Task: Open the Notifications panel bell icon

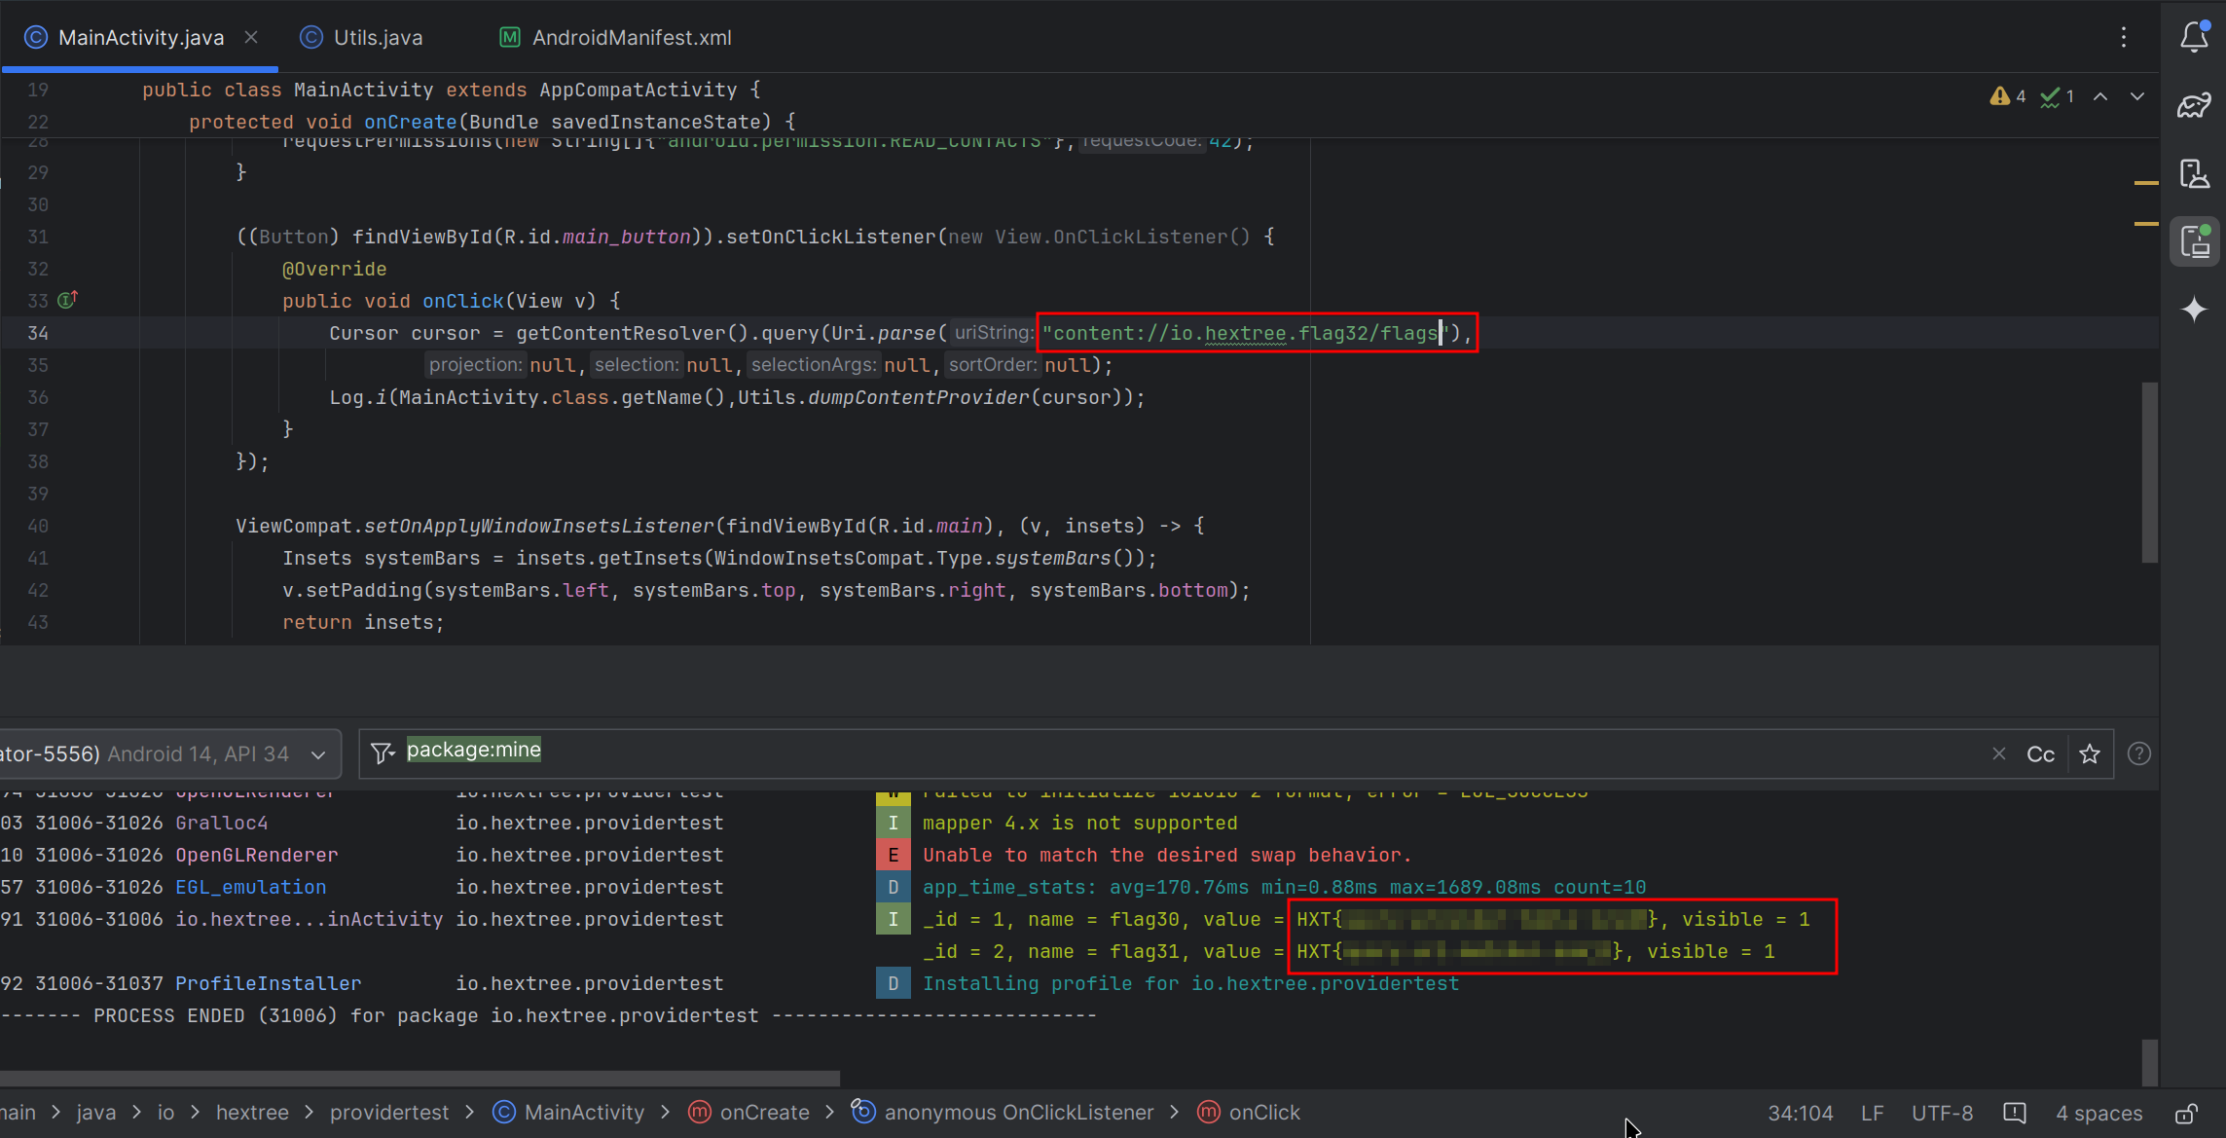Action: point(2194,36)
